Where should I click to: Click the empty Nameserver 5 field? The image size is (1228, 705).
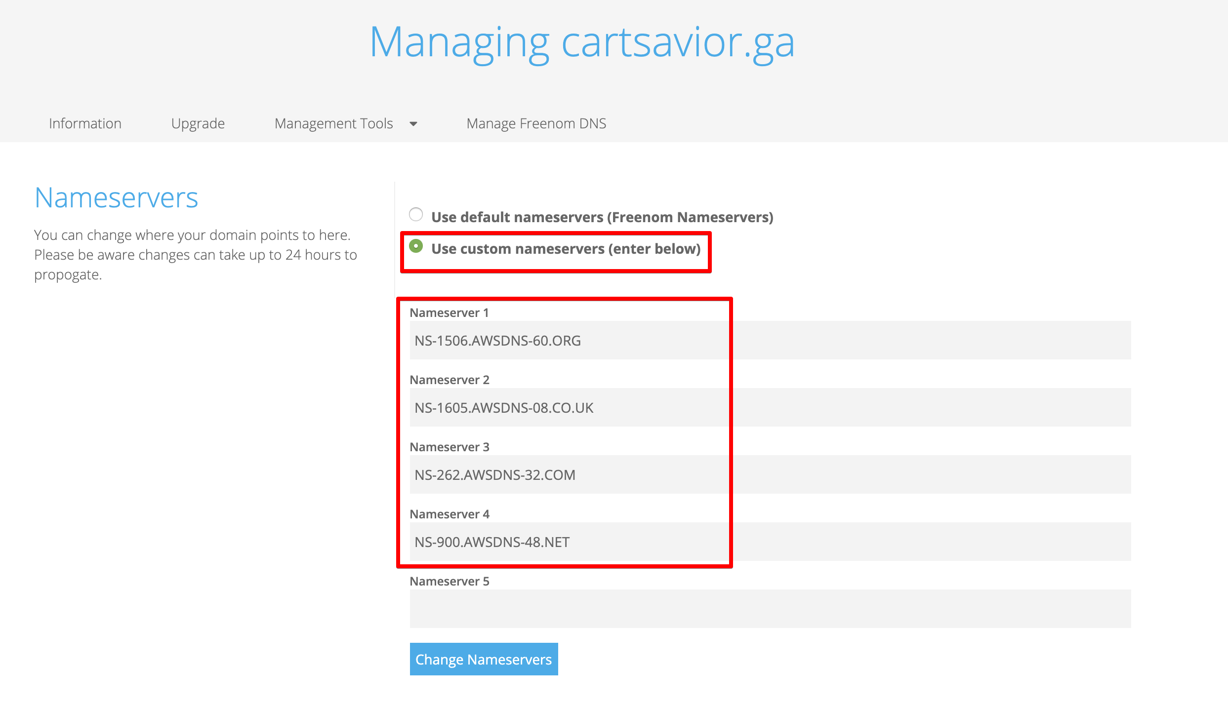point(770,609)
